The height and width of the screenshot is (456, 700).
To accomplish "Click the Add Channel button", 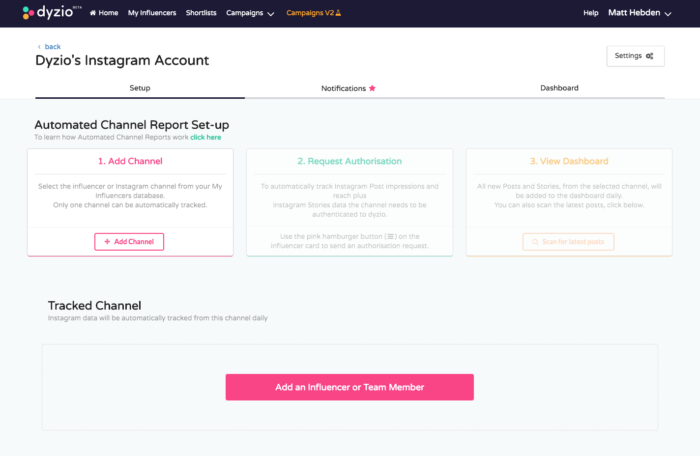I will click(x=129, y=242).
